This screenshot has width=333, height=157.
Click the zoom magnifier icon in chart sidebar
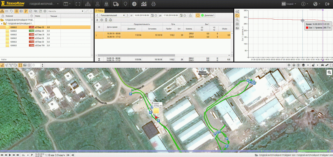237,20
